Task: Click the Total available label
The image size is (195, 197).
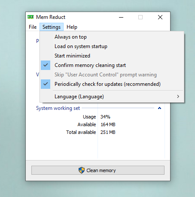Action: tap(81, 132)
